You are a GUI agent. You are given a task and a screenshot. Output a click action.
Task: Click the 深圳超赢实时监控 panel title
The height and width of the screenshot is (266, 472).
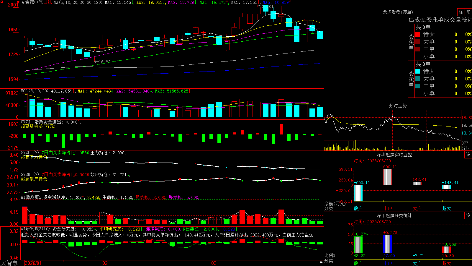click(394, 155)
